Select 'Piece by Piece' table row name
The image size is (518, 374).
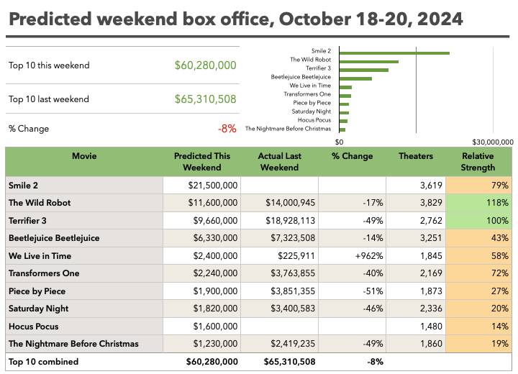[x=37, y=291]
